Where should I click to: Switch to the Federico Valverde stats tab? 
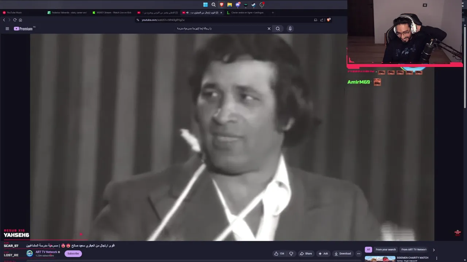[x=68, y=13]
